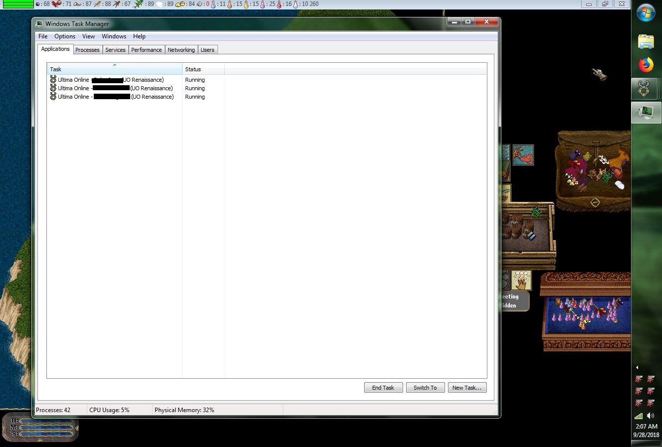Click the skulls and hand spell icon
Screen dimensions: 662x447
pyautogui.click(x=521, y=281)
